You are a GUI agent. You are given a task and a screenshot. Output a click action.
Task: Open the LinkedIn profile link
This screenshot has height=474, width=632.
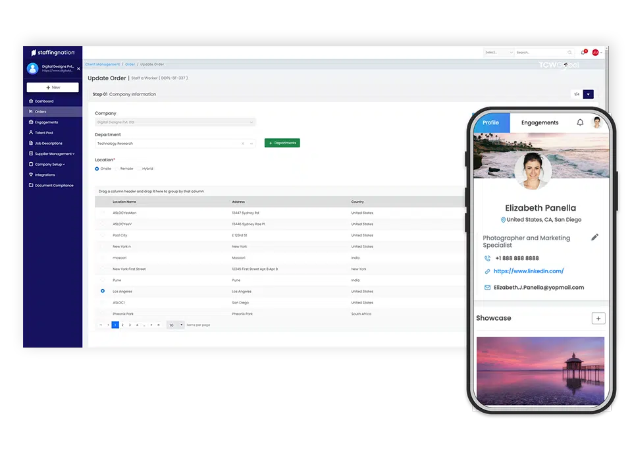(528, 271)
